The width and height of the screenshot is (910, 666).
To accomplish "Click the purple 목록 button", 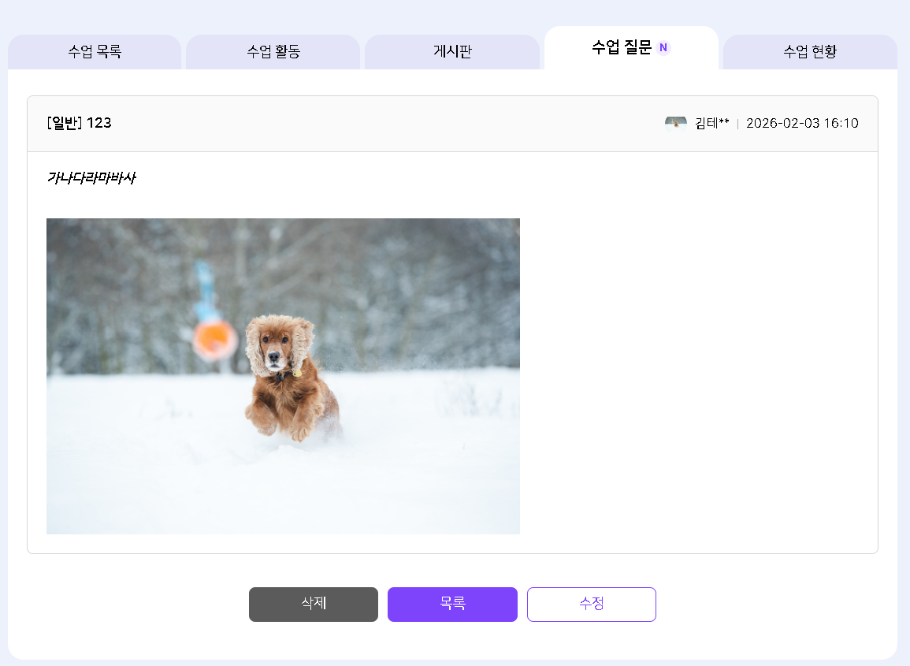I will pyautogui.click(x=452, y=605).
